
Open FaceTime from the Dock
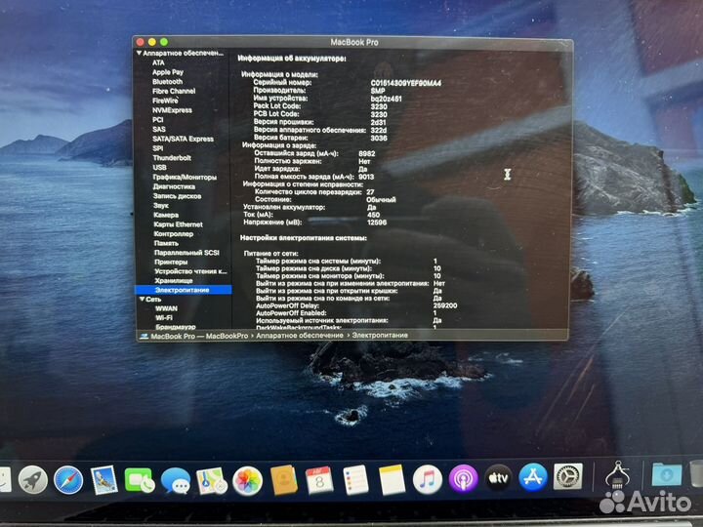tap(140, 480)
